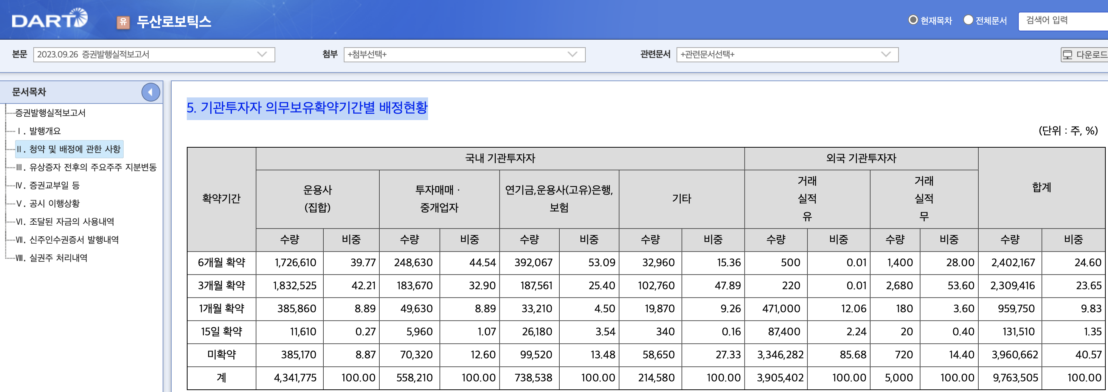Click cell value 2,402,167
Viewport: 1108px width, 392px height.
1013,263
